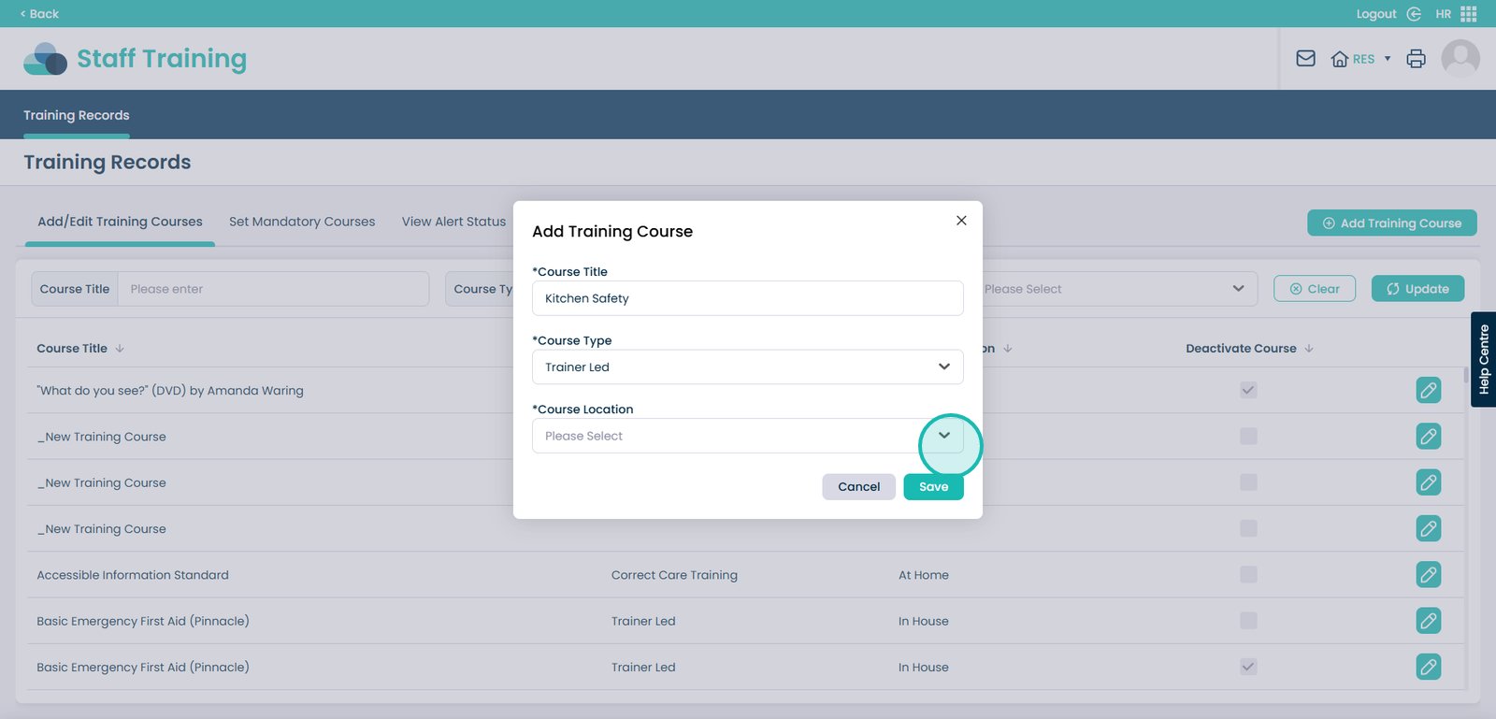Click the Add Training Course button
Image resolution: width=1496 pixels, height=719 pixels.
pyautogui.click(x=1392, y=223)
